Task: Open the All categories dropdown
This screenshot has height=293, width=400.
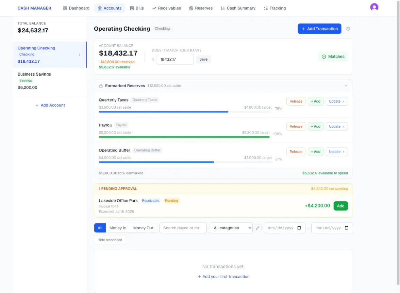Action: coord(231,228)
